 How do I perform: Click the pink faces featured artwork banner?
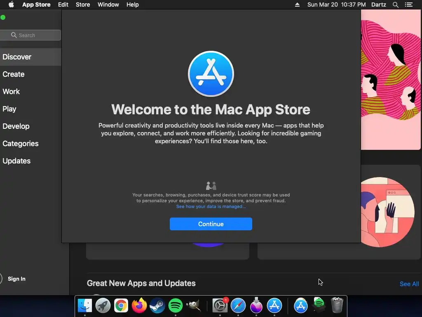[x=391, y=80]
